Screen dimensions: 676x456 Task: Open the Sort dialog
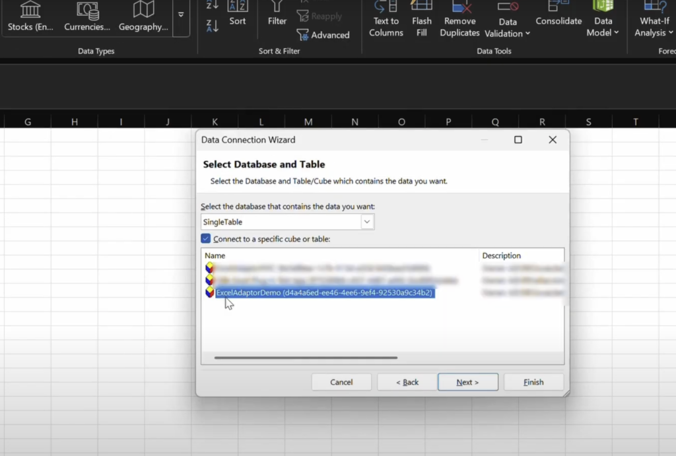tap(238, 14)
